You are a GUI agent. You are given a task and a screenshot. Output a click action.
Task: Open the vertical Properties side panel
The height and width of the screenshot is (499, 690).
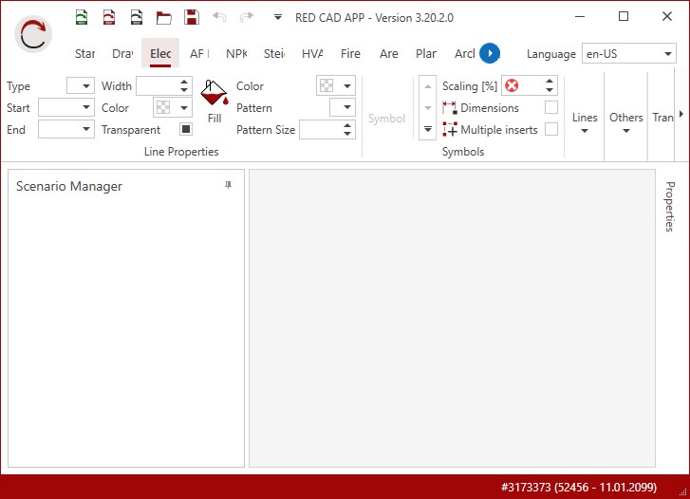[x=670, y=207]
